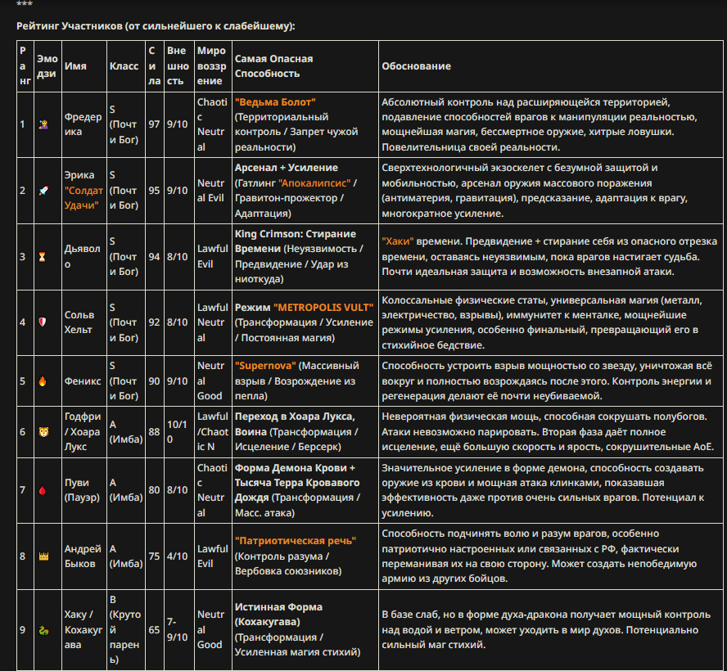
Task: Click justification starting 'Абсолютный контроль'
Action: 539,124
